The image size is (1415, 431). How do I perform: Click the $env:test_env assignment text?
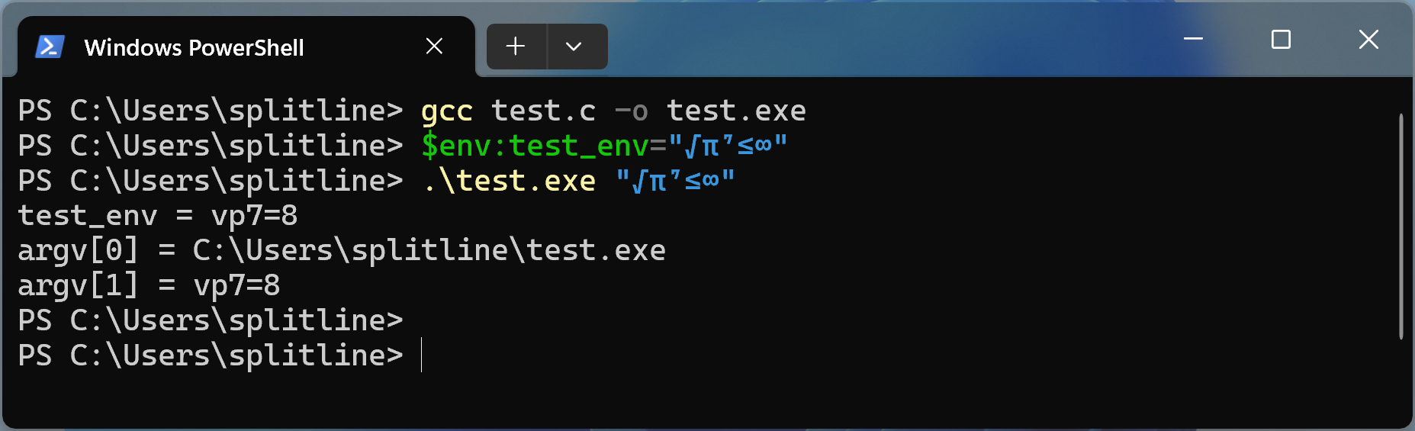[x=603, y=146]
